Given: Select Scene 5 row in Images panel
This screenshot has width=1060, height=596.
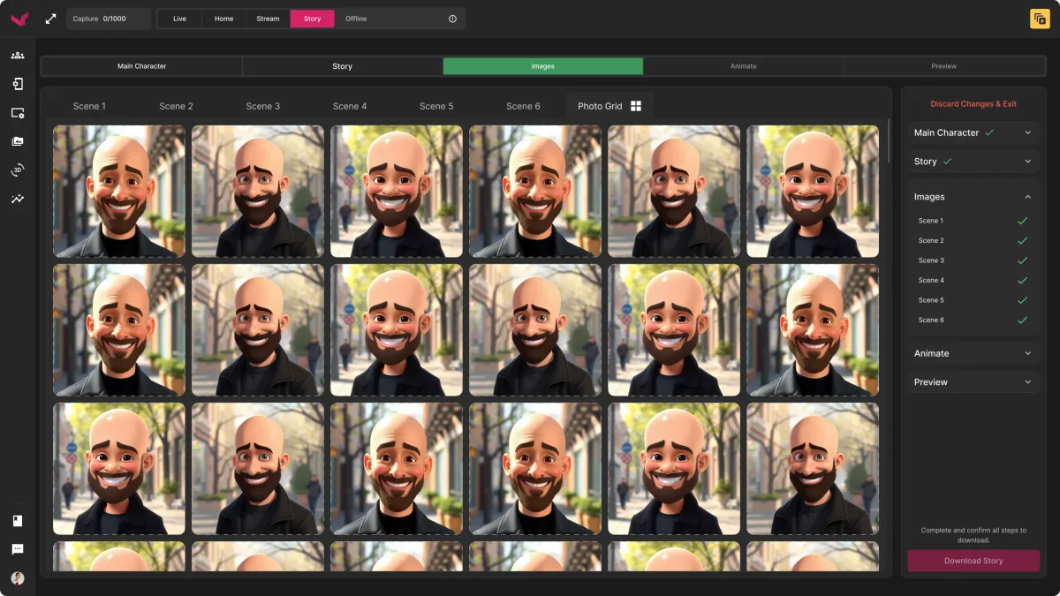Looking at the screenshot, I should (x=973, y=300).
